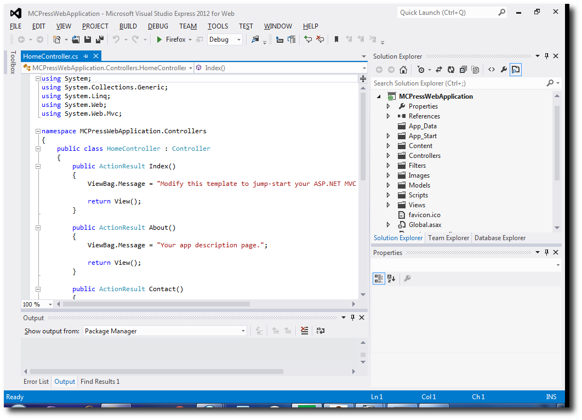Open the class navigation dropdown

(108, 68)
